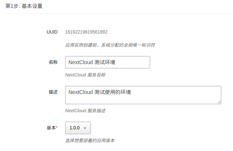Image resolution: width=233 pixels, height=151 pixels.
Task: Click the 描述 textarea resize handle
Action: pos(219,102)
